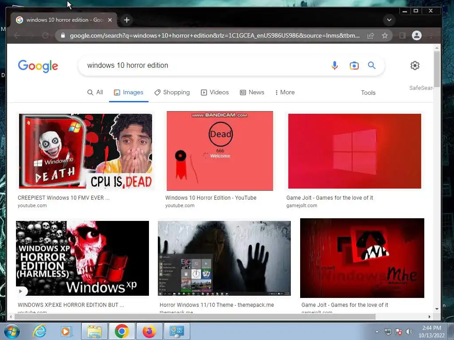This screenshot has width=454, height=340.
Task: Open WINDOWS XP.EXE HORROR EDITION result
Action: click(70, 305)
